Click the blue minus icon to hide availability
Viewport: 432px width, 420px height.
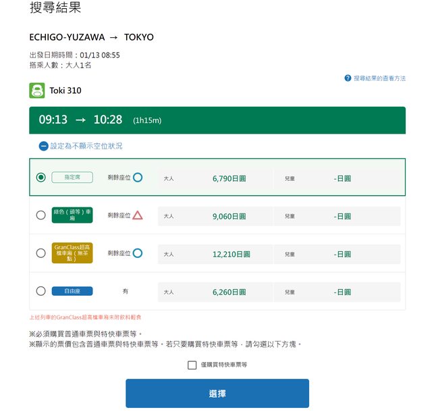[44, 146]
